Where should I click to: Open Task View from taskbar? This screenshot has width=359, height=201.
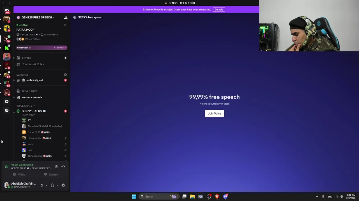[184, 197]
